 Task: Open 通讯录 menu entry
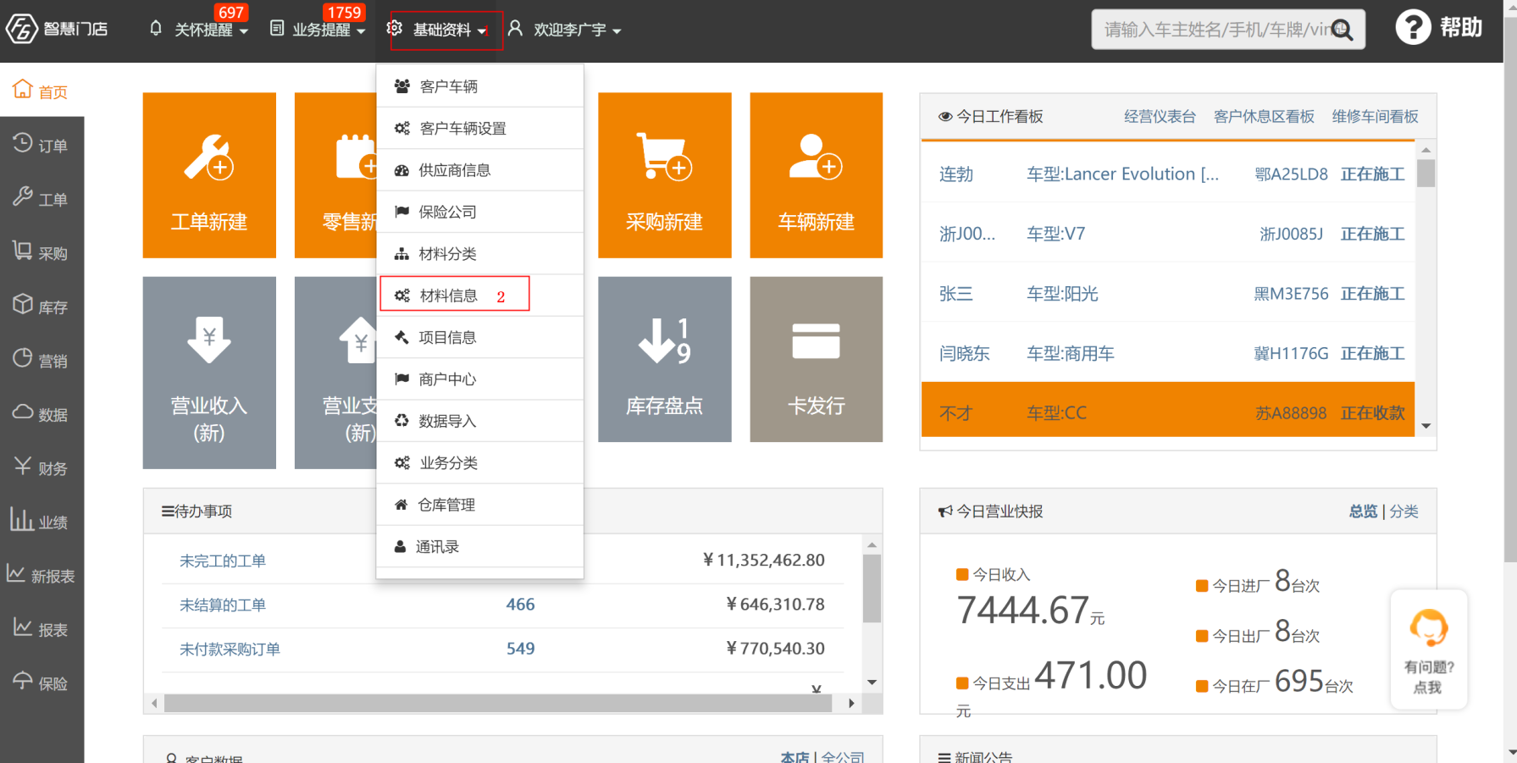(x=479, y=546)
